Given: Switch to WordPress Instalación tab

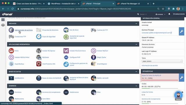Looking at the screenshot, I should [x=63, y=4].
